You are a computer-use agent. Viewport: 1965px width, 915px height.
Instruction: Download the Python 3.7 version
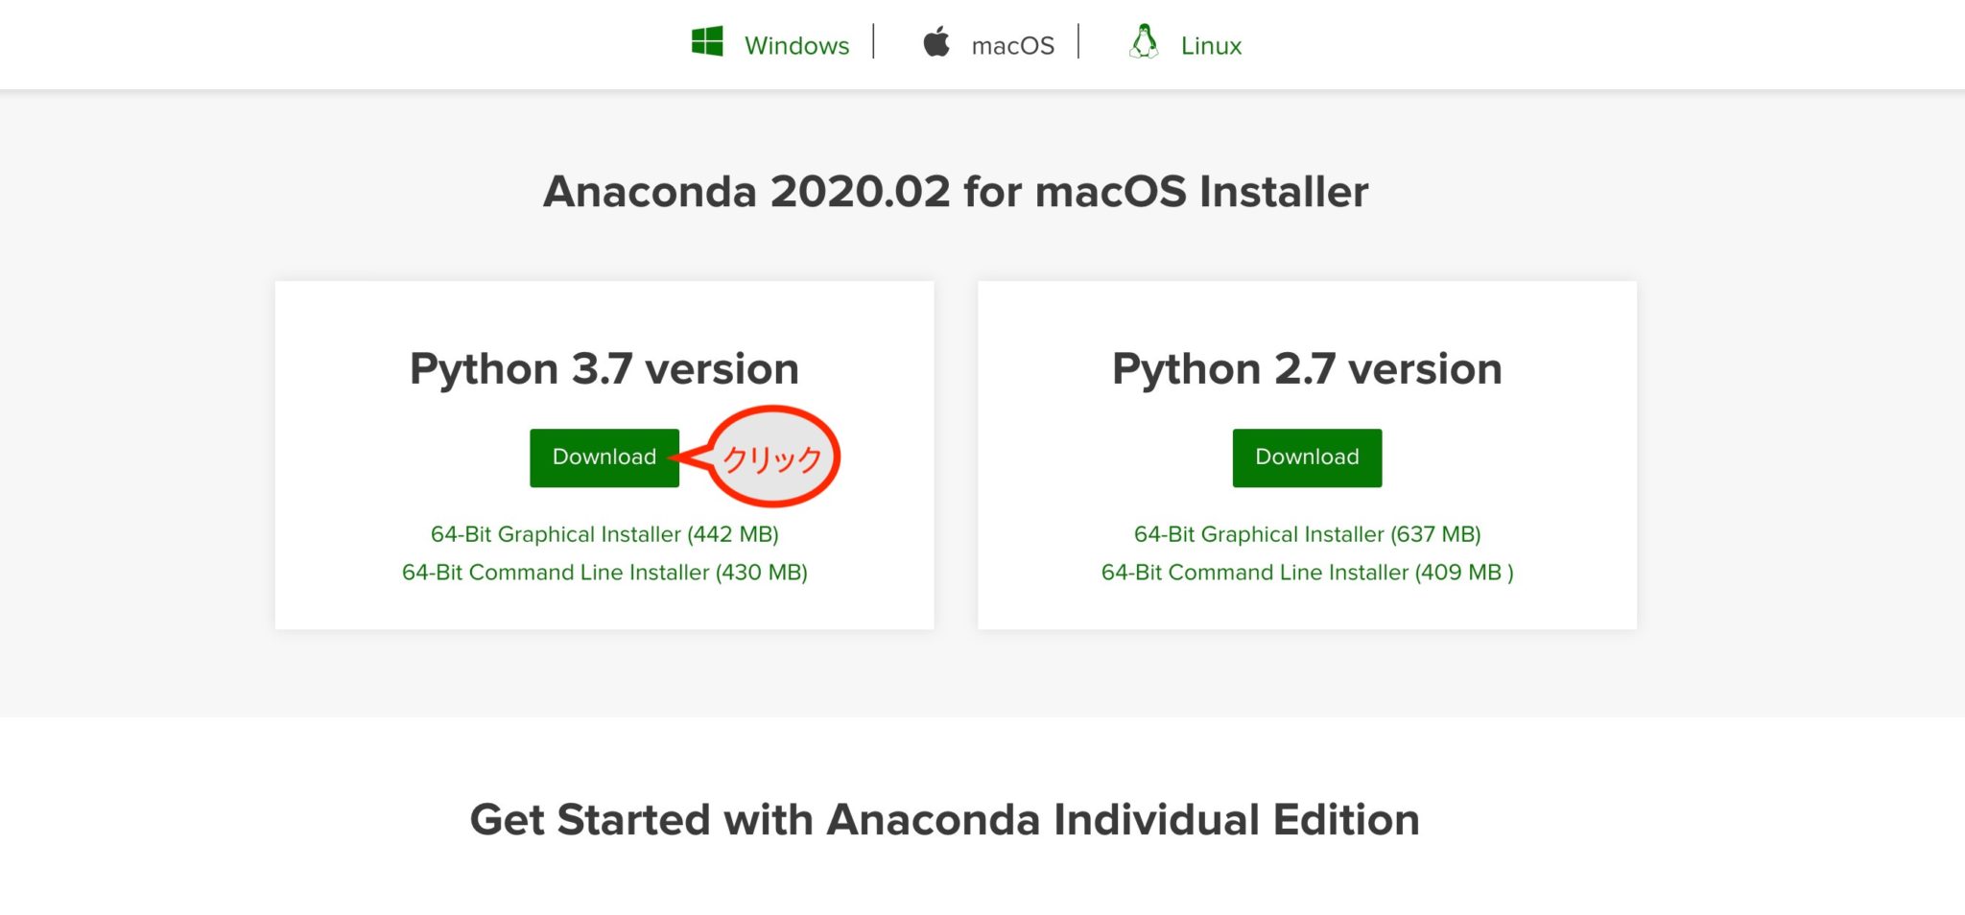click(604, 457)
